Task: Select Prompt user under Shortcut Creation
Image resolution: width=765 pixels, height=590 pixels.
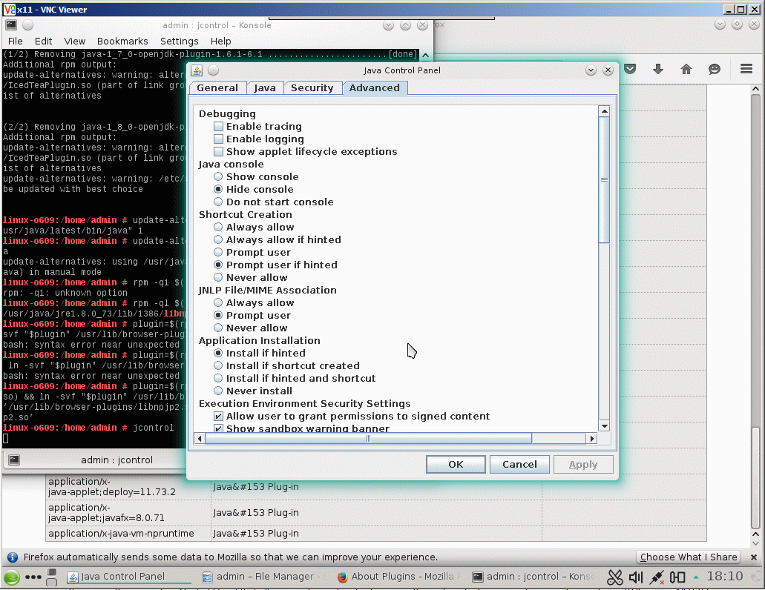Action: [x=218, y=252]
